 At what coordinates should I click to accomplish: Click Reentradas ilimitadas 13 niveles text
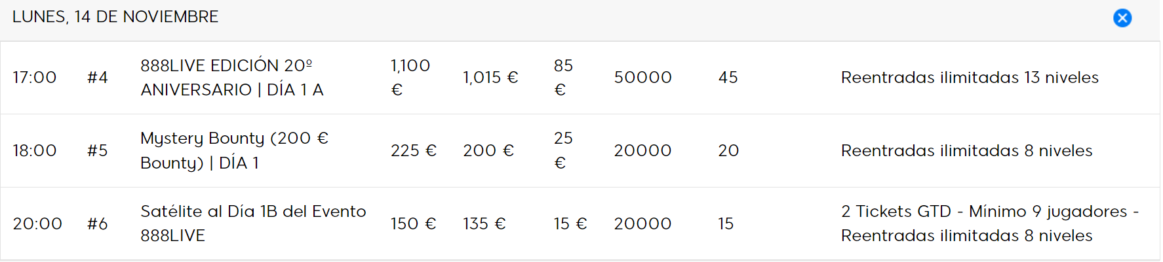(970, 78)
